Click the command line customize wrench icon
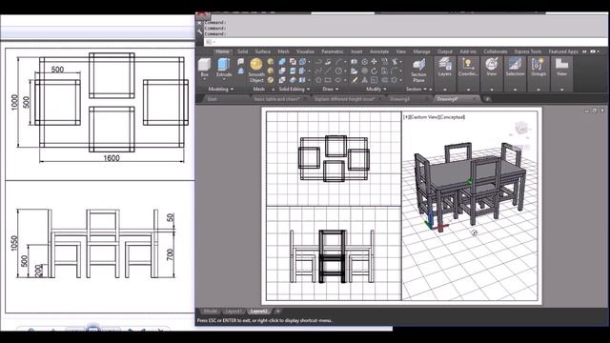Image resolution: width=610 pixels, height=343 pixels. [200, 31]
